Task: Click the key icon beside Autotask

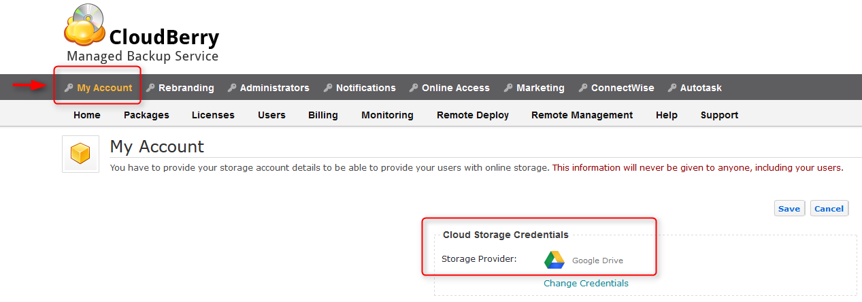Action: point(672,88)
